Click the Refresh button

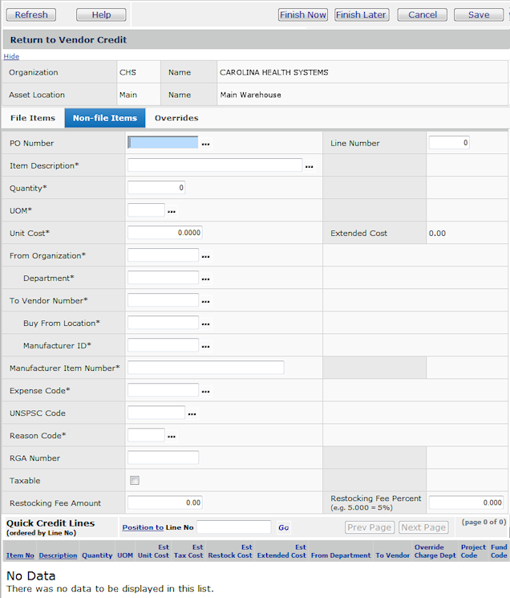point(31,14)
